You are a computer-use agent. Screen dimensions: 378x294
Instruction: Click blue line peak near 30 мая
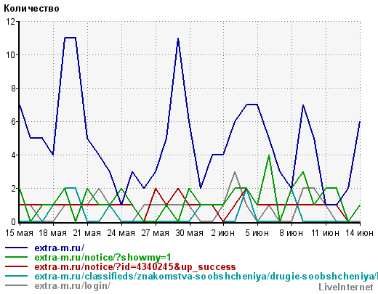[x=178, y=38]
